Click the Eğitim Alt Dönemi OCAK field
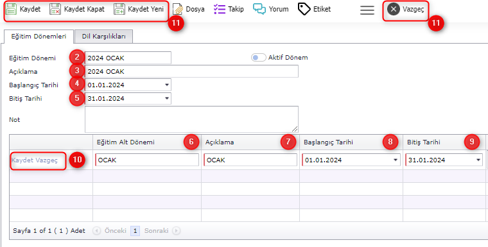This screenshot has width=488, height=247. (x=147, y=160)
